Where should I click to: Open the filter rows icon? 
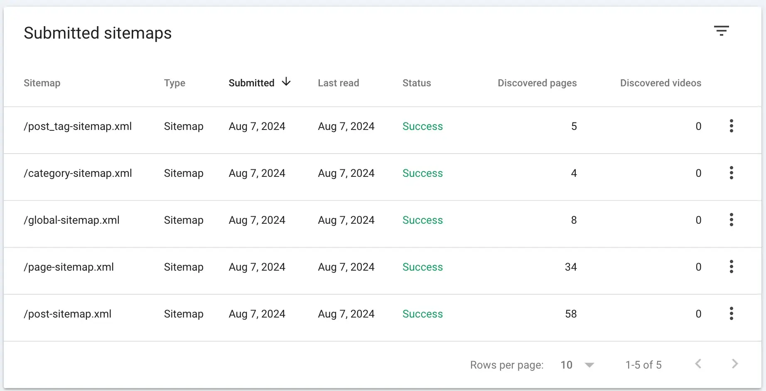pos(721,31)
